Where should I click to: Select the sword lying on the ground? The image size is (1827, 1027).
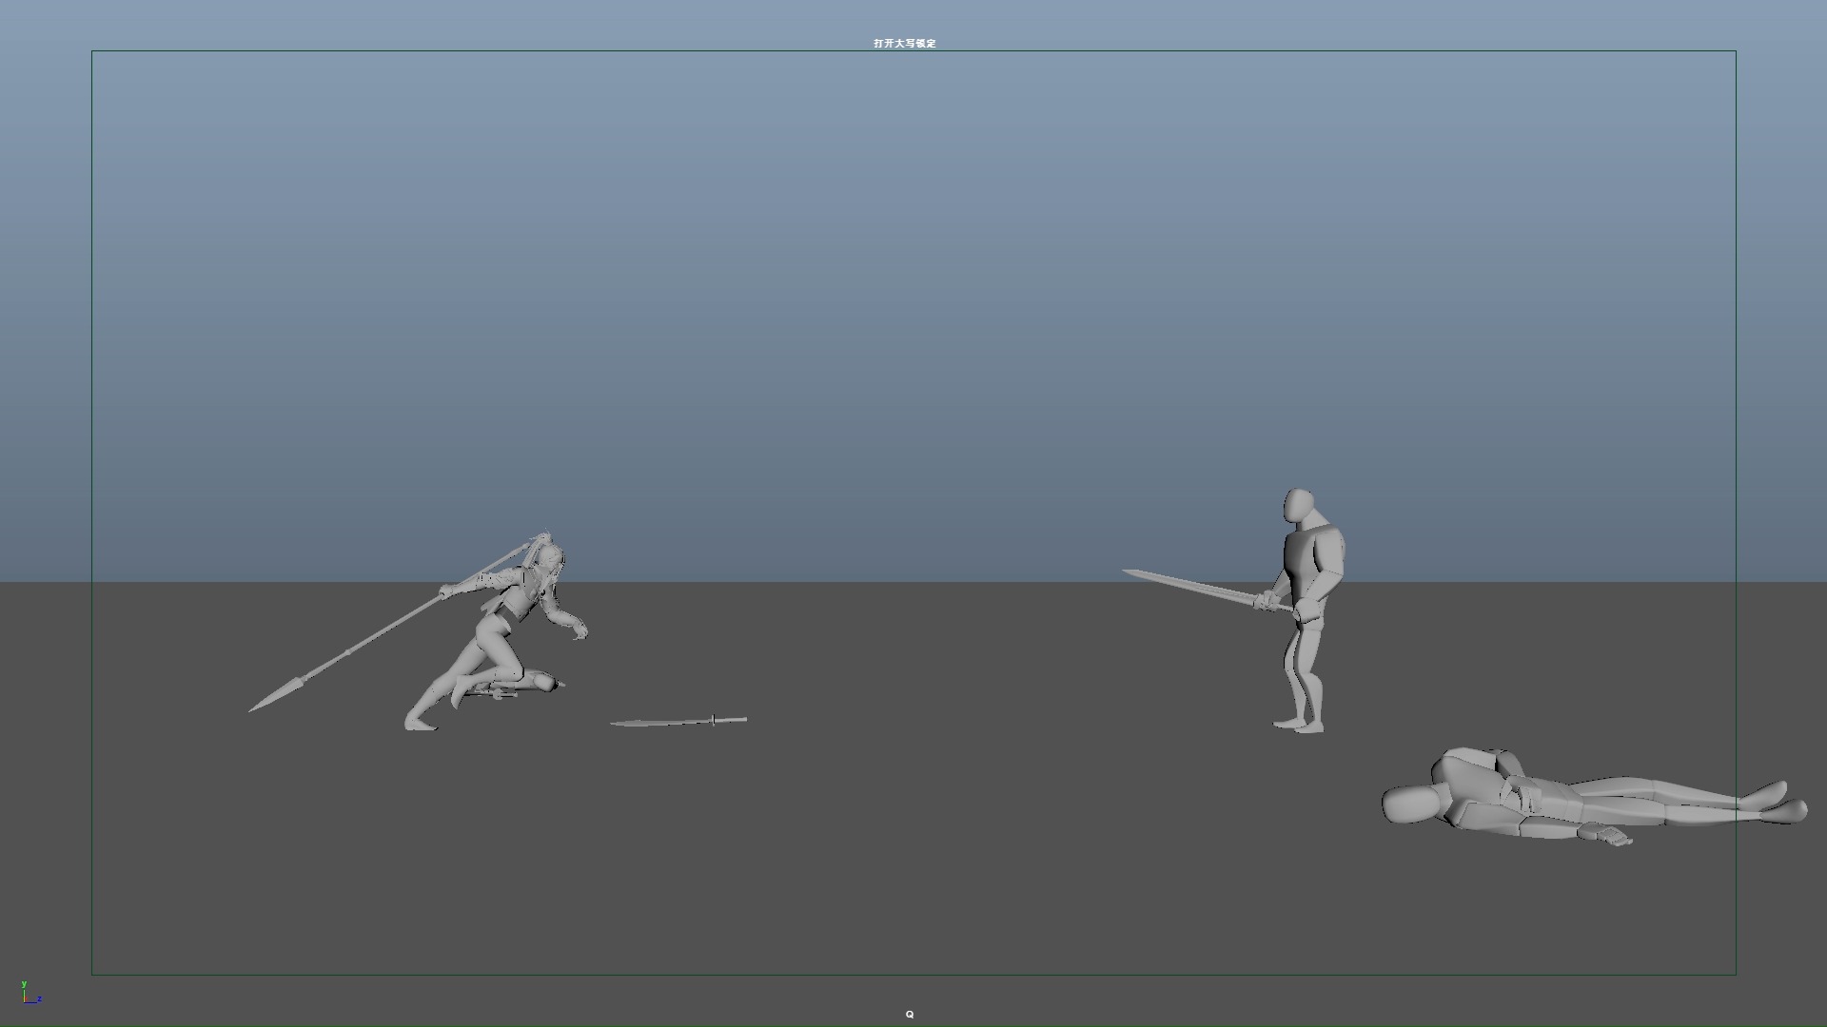[x=678, y=722]
